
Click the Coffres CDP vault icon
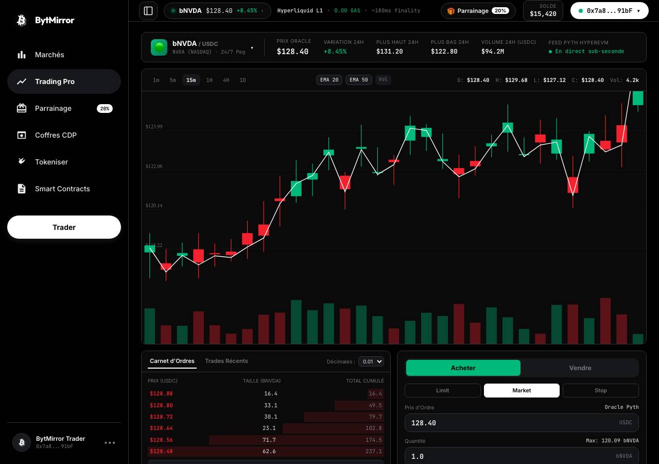(22, 135)
